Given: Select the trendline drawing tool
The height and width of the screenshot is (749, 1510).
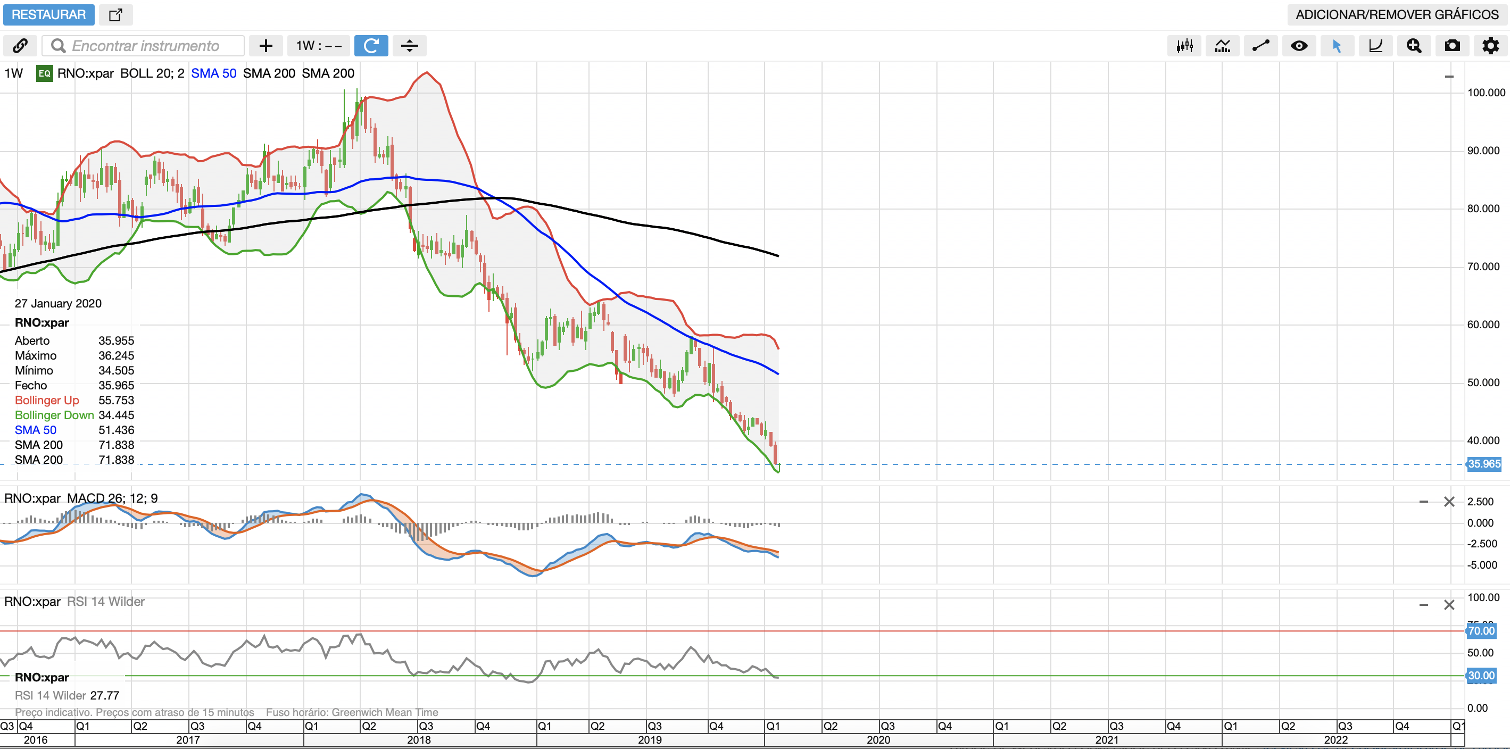Looking at the screenshot, I should click(x=1260, y=46).
